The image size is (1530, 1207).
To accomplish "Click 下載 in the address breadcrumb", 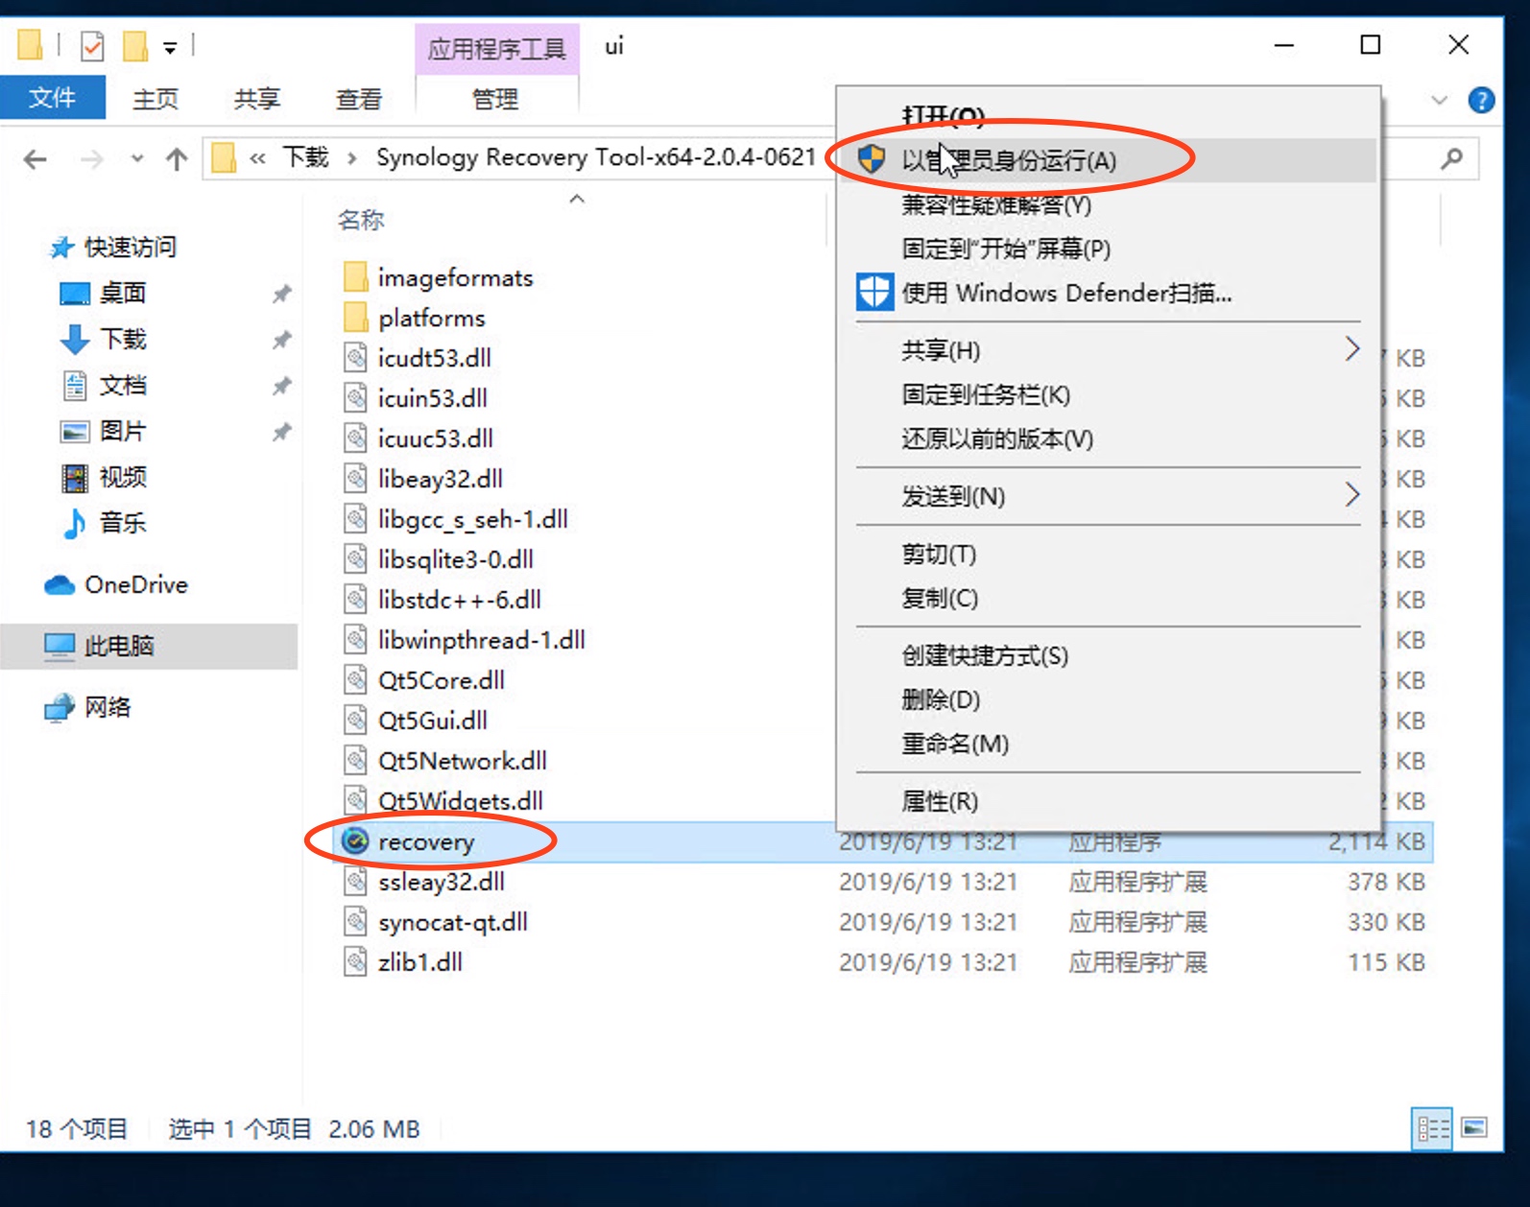I will [306, 156].
